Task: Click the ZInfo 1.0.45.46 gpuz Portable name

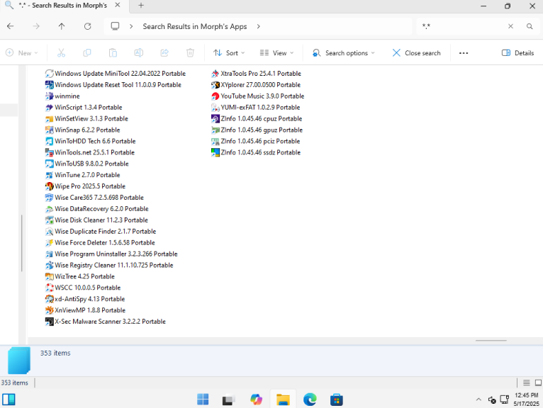Action: pyautogui.click(x=262, y=130)
